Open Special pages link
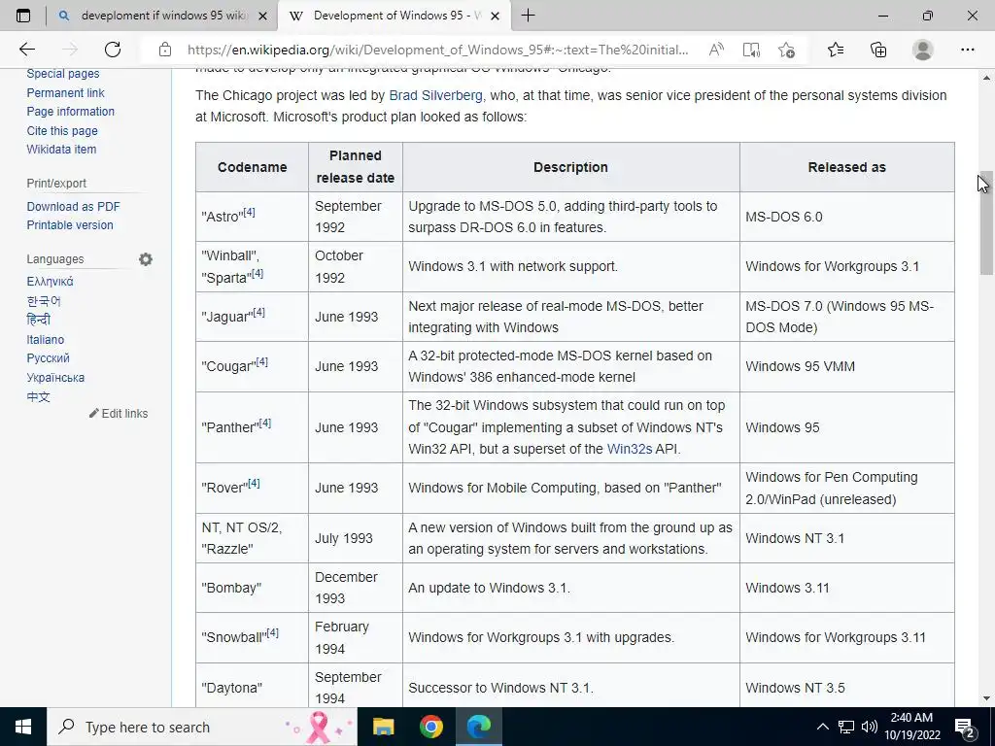 point(63,74)
